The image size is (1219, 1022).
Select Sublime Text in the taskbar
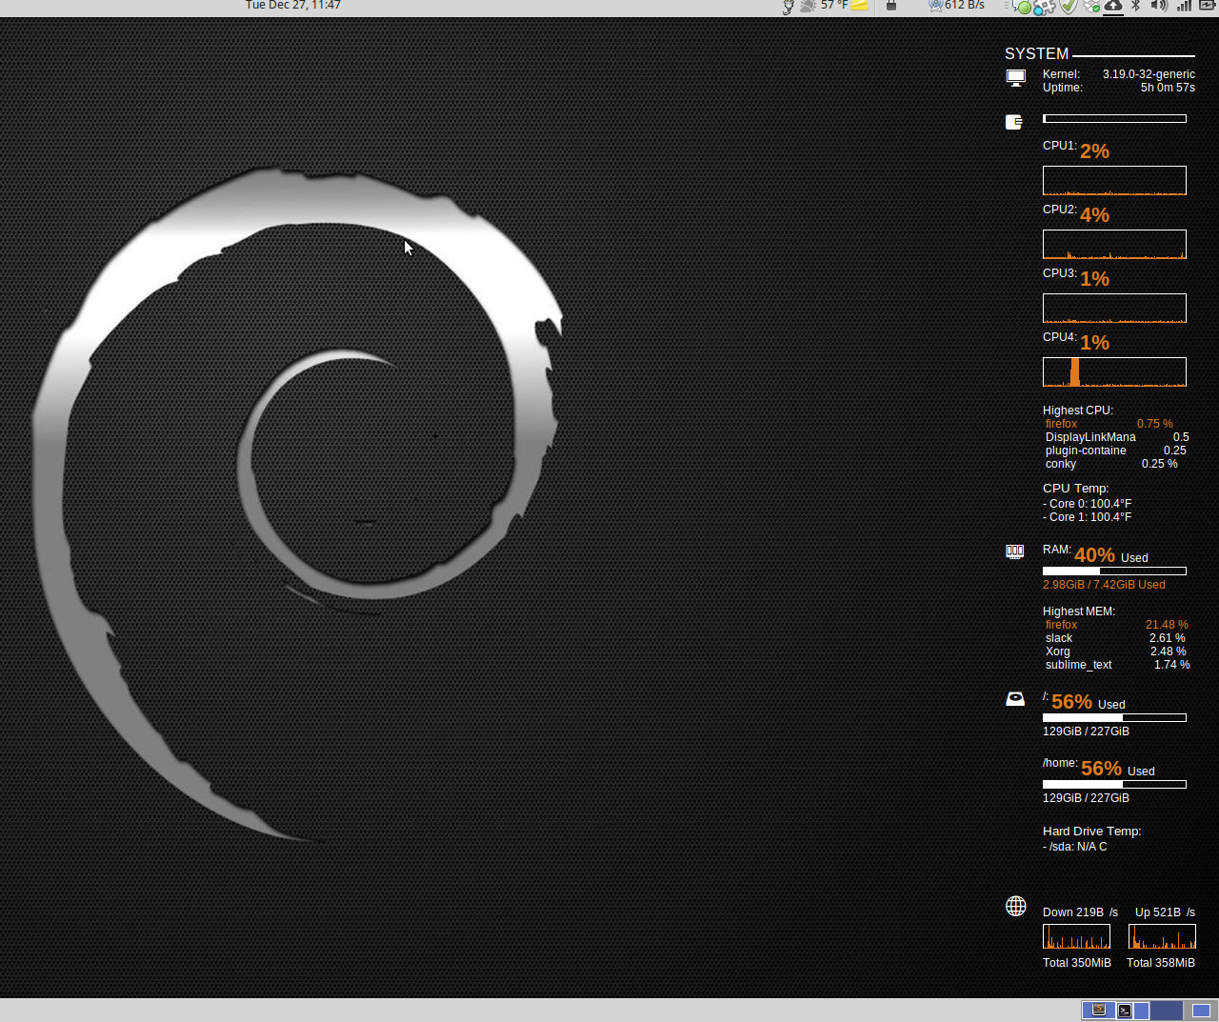coord(1098,1010)
